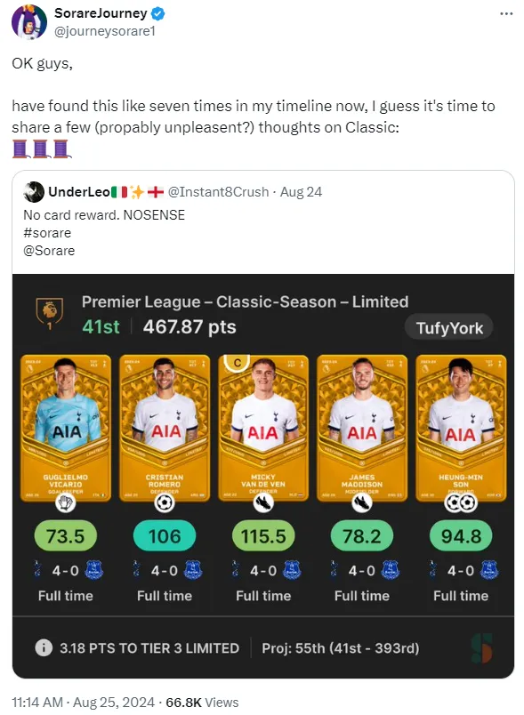
Task: Click the boot icon under Van de Ven
Action: [263, 503]
